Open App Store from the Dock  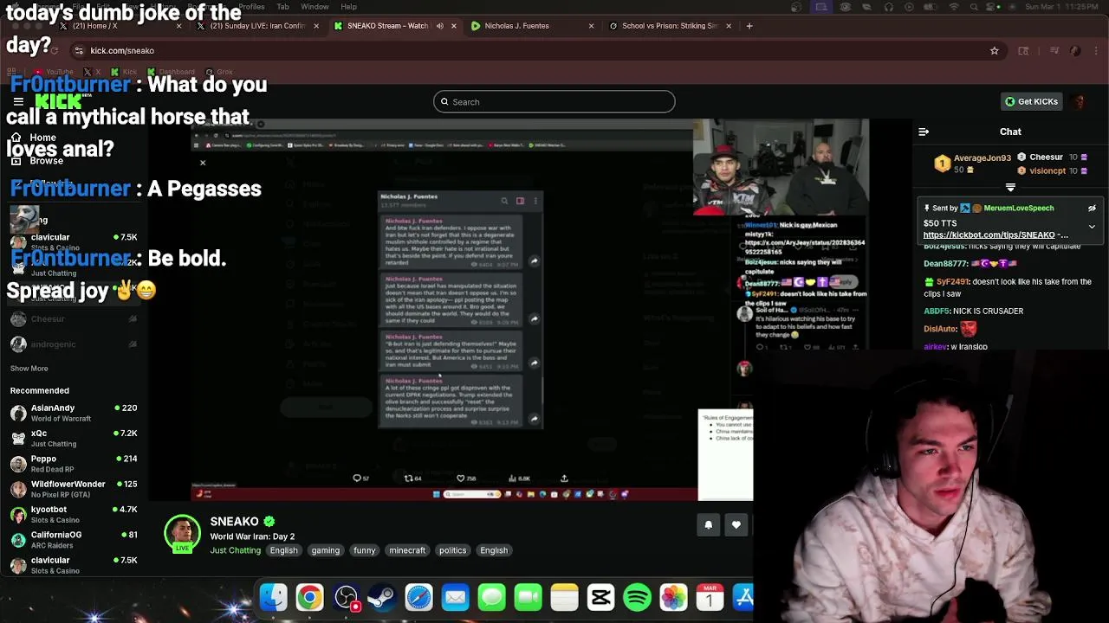pyautogui.click(x=744, y=597)
